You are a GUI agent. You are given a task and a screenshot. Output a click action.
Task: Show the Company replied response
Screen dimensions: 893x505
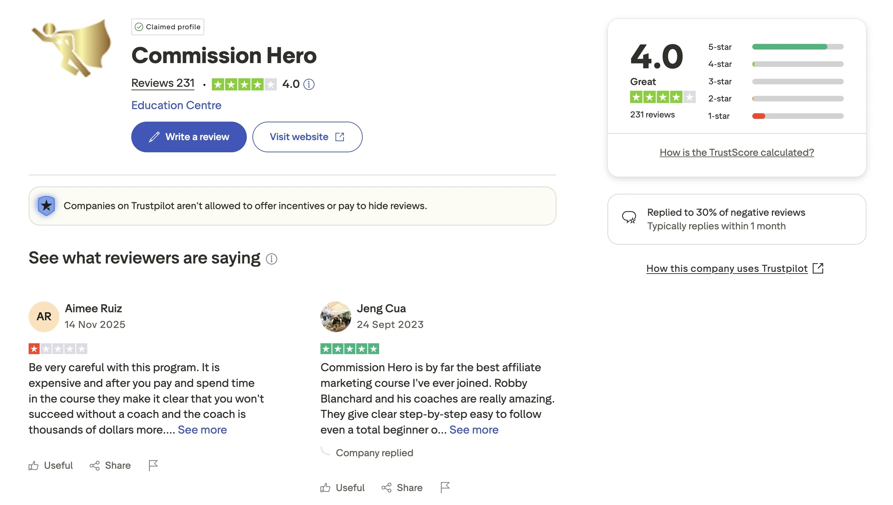point(374,453)
